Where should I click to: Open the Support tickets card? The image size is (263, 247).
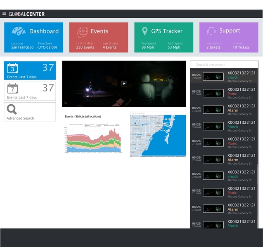(x=229, y=38)
